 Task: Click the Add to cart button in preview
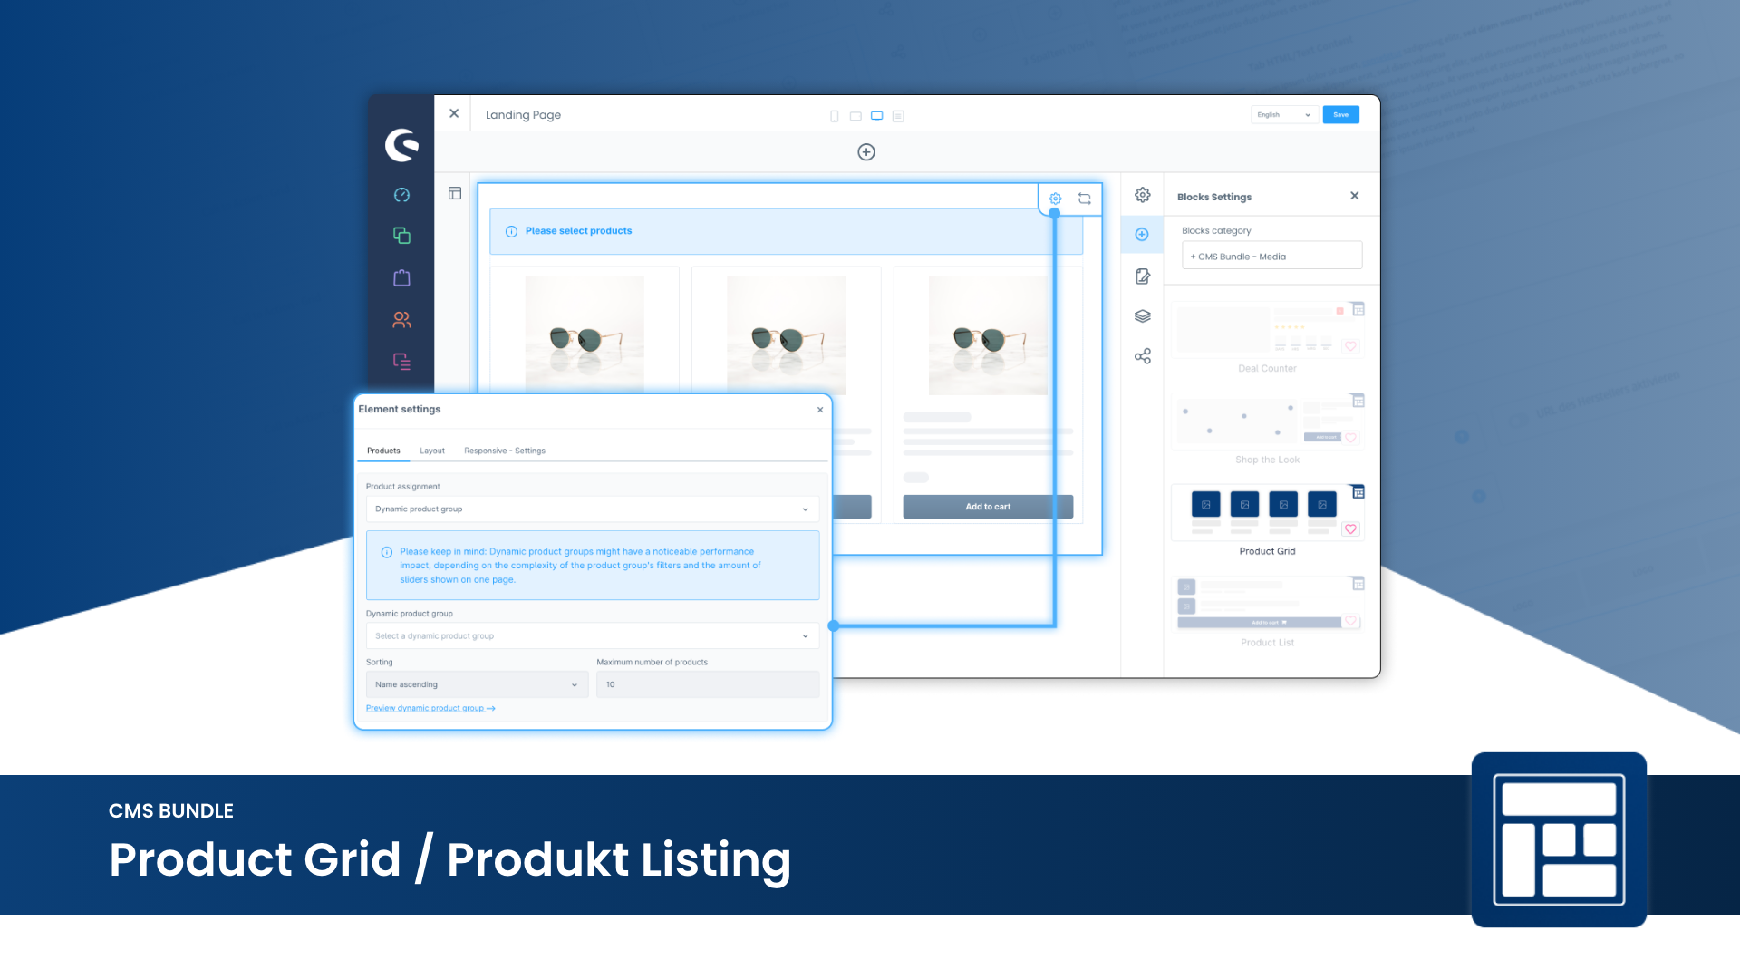coord(988,507)
